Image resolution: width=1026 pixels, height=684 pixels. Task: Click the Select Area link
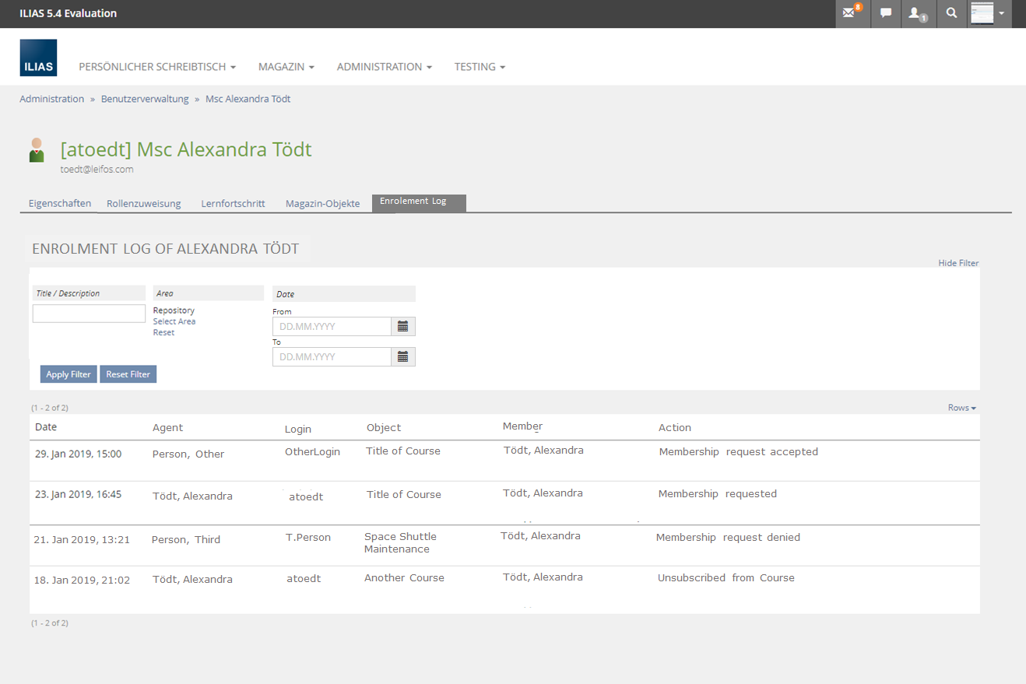coord(174,321)
